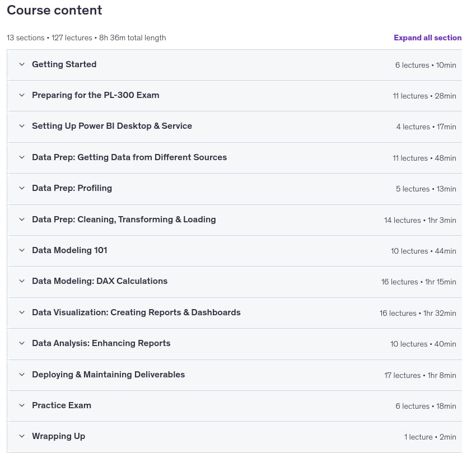462x453 pixels.
Task: Click '5 lectures • 13min' text
Action: (x=426, y=189)
